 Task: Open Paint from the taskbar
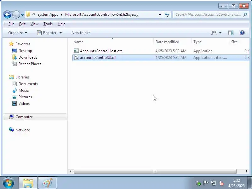click(48, 183)
